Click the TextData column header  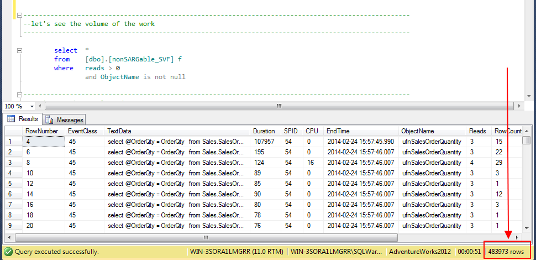click(x=119, y=131)
